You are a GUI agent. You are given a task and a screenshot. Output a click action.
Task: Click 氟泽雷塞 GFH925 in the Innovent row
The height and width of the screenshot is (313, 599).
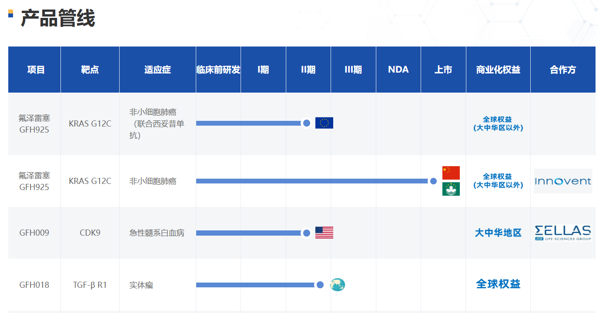(34, 181)
